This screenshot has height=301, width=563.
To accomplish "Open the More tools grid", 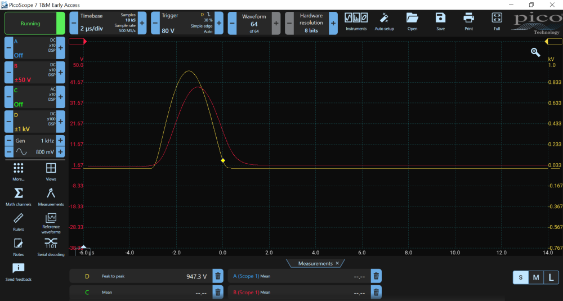I will (x=19, y=172).
